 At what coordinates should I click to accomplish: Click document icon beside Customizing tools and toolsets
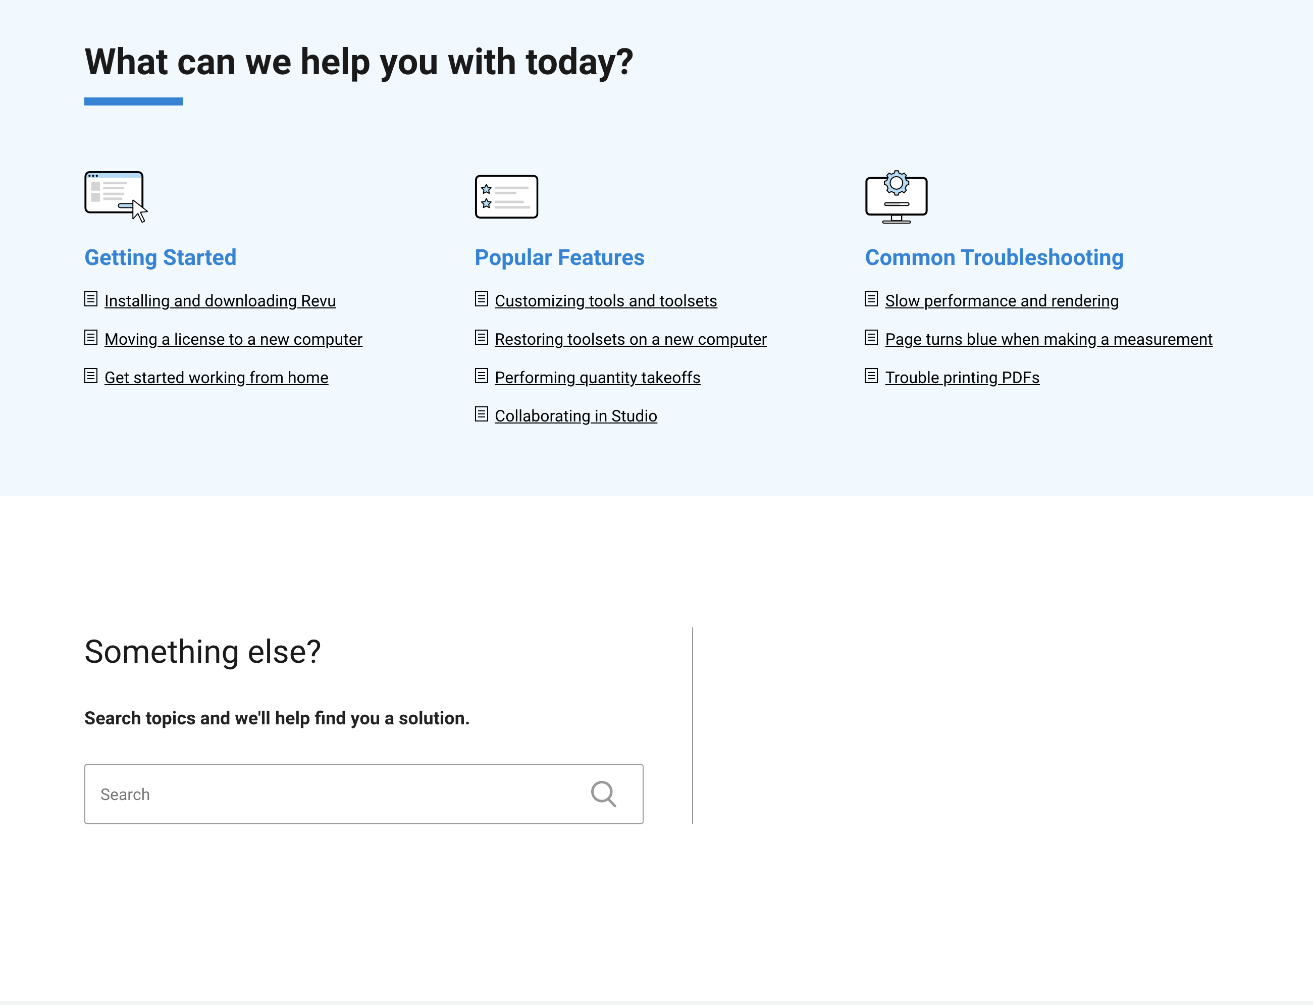click(482, 299)
